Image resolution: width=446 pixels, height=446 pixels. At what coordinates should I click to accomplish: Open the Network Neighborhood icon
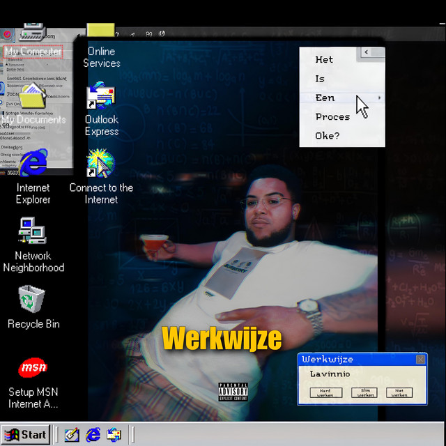33,231
